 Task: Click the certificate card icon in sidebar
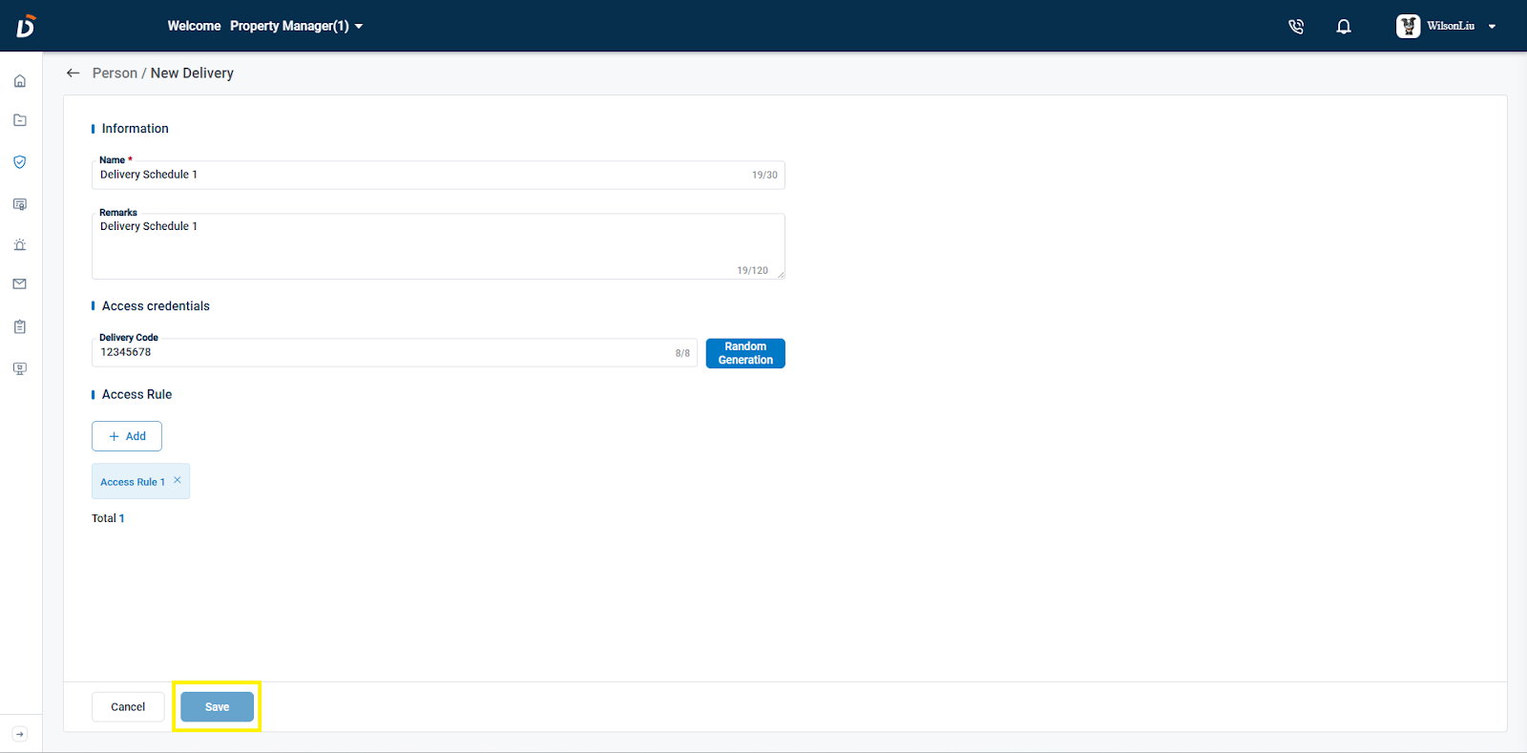(x=20, y=204)
